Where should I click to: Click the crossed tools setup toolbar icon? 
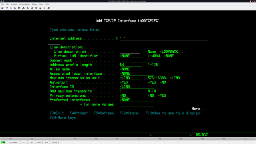[x=36, y=8]
